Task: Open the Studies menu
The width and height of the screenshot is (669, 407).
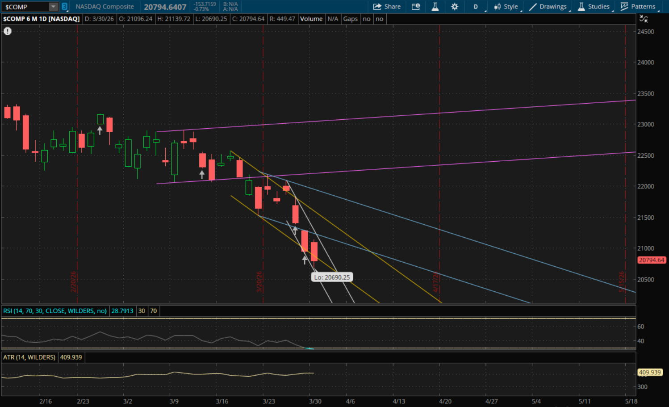Action: 594,7
